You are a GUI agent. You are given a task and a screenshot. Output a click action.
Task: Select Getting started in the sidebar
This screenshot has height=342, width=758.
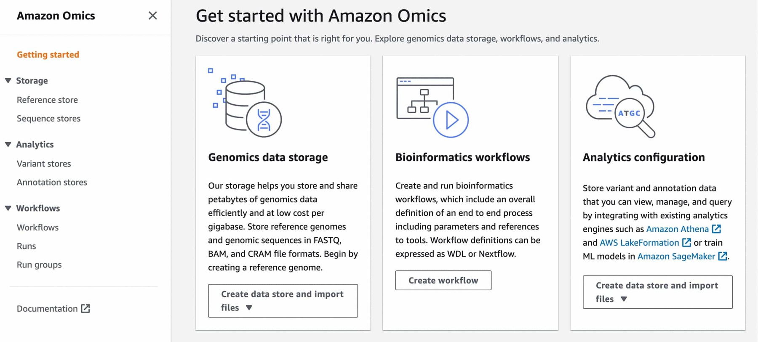tap(48, 54)
